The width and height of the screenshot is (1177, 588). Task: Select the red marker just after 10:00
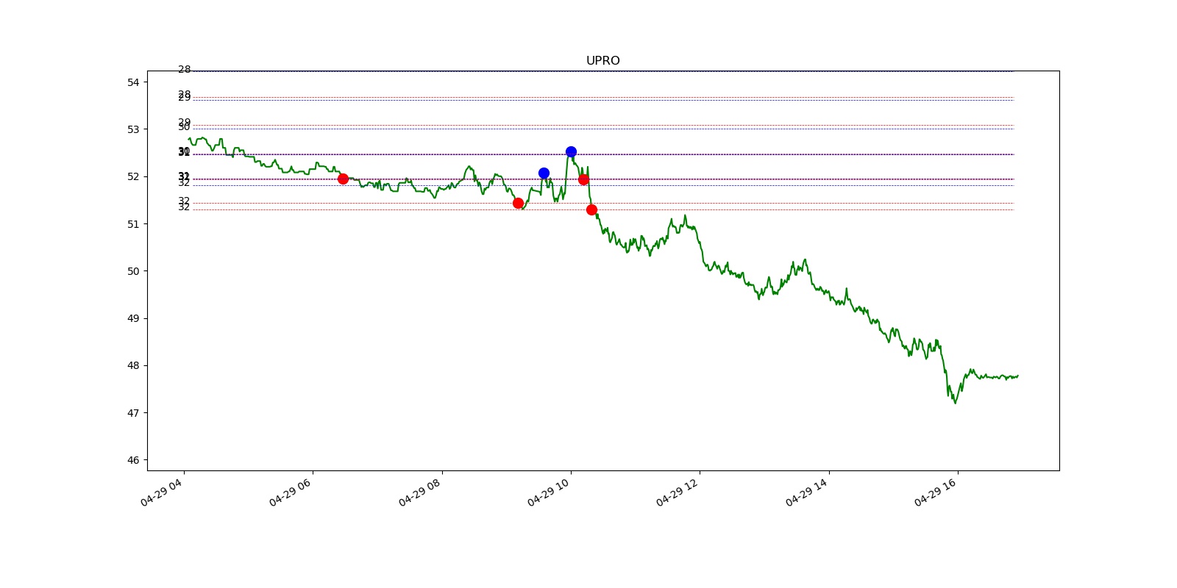(x=583, y=179)
